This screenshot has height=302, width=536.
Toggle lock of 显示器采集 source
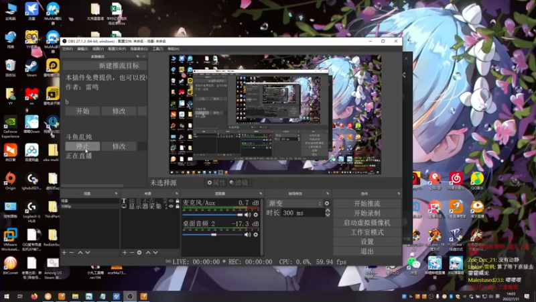click(178, 206)
